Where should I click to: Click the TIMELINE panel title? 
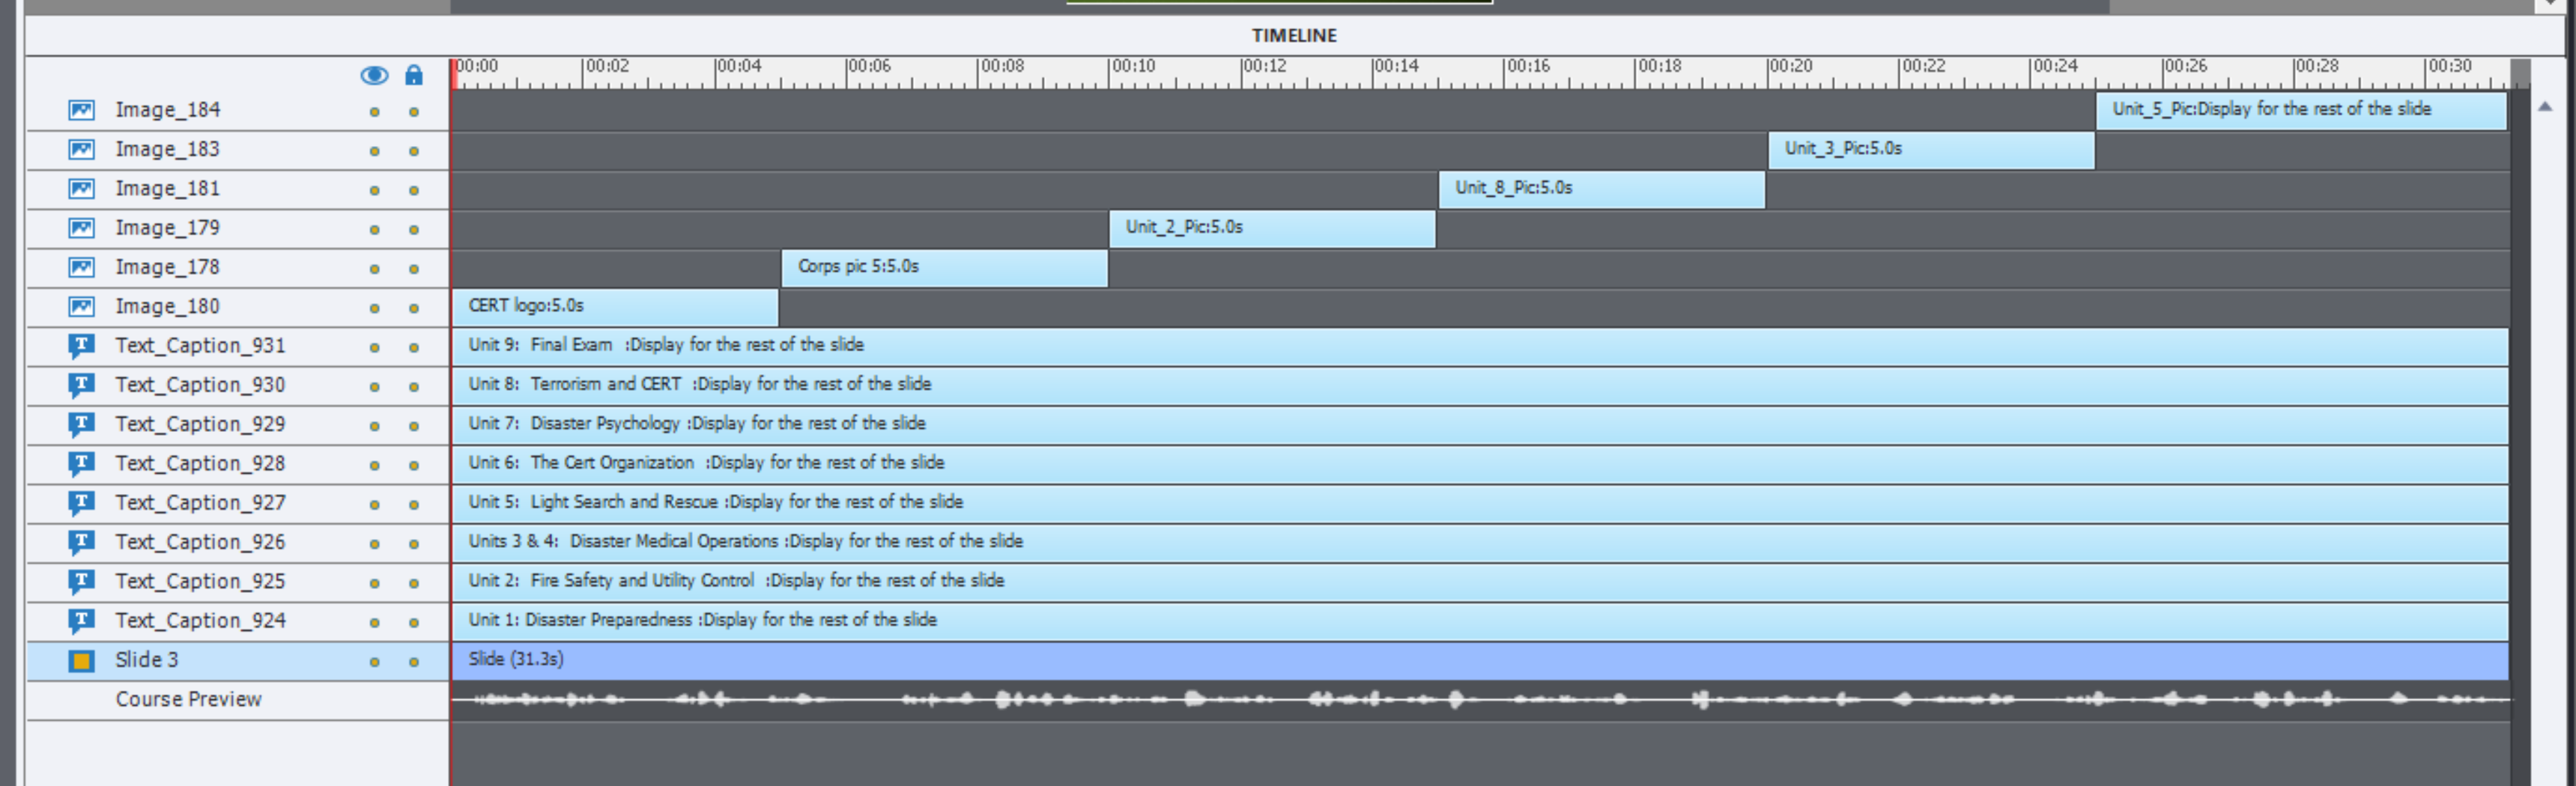tap(1294, 35)
